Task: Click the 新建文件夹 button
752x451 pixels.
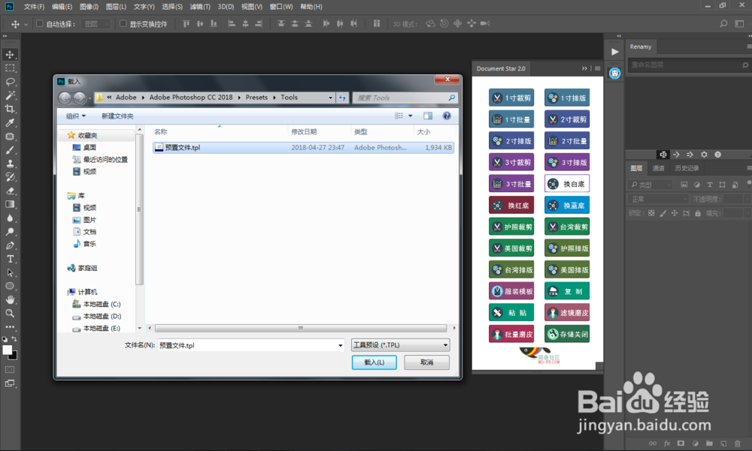Action: pos(117,116)
